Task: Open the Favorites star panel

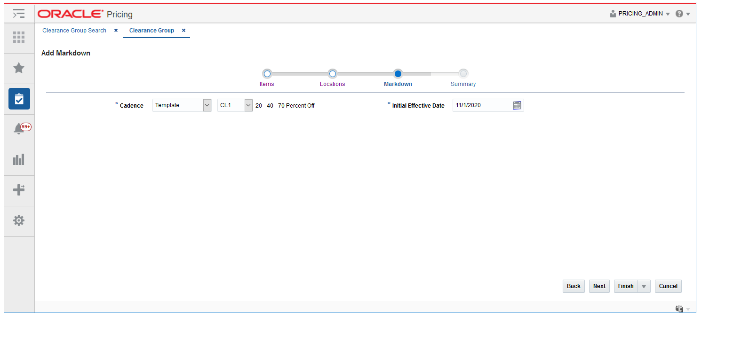Action: click(19, 68)
